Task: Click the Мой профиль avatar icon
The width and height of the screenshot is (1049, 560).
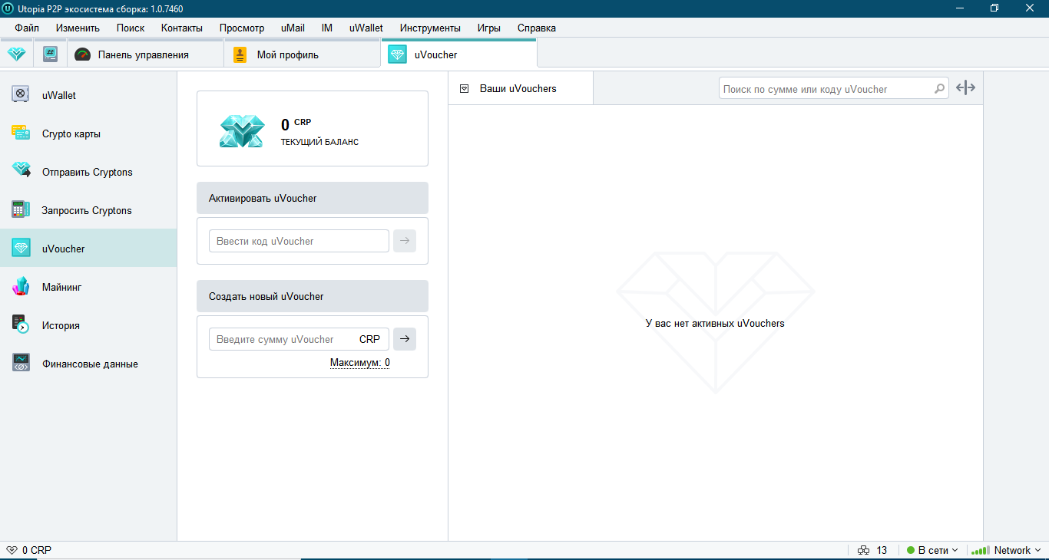Action: (240, 54)
